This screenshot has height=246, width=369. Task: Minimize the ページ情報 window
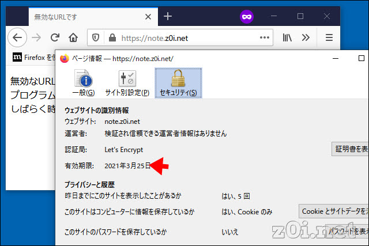coord(336,58)
